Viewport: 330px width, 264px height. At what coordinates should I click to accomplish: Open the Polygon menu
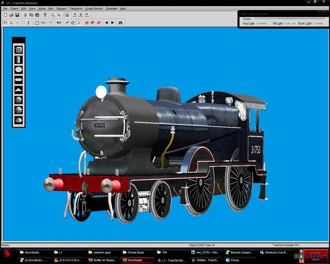(61, 8)
